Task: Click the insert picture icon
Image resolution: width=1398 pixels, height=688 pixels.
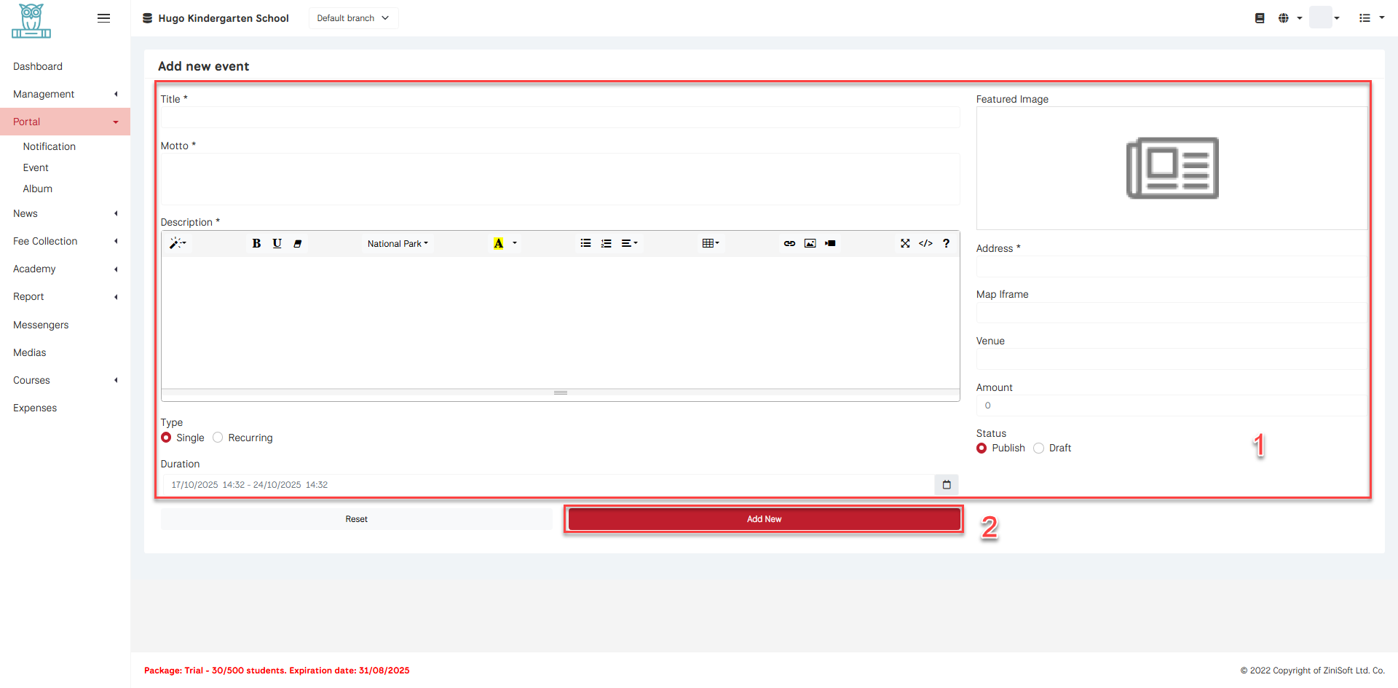Action: [x=810, y=244]
